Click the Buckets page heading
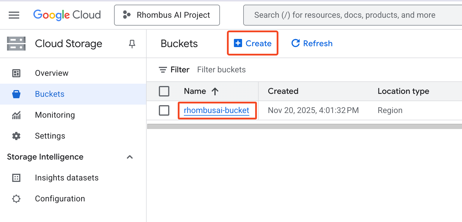Viewport: 462px width, 222px height. (179, 44)
